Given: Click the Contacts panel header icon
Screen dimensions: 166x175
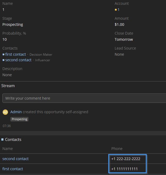Looking at the screenshot, I should [2, 139].
